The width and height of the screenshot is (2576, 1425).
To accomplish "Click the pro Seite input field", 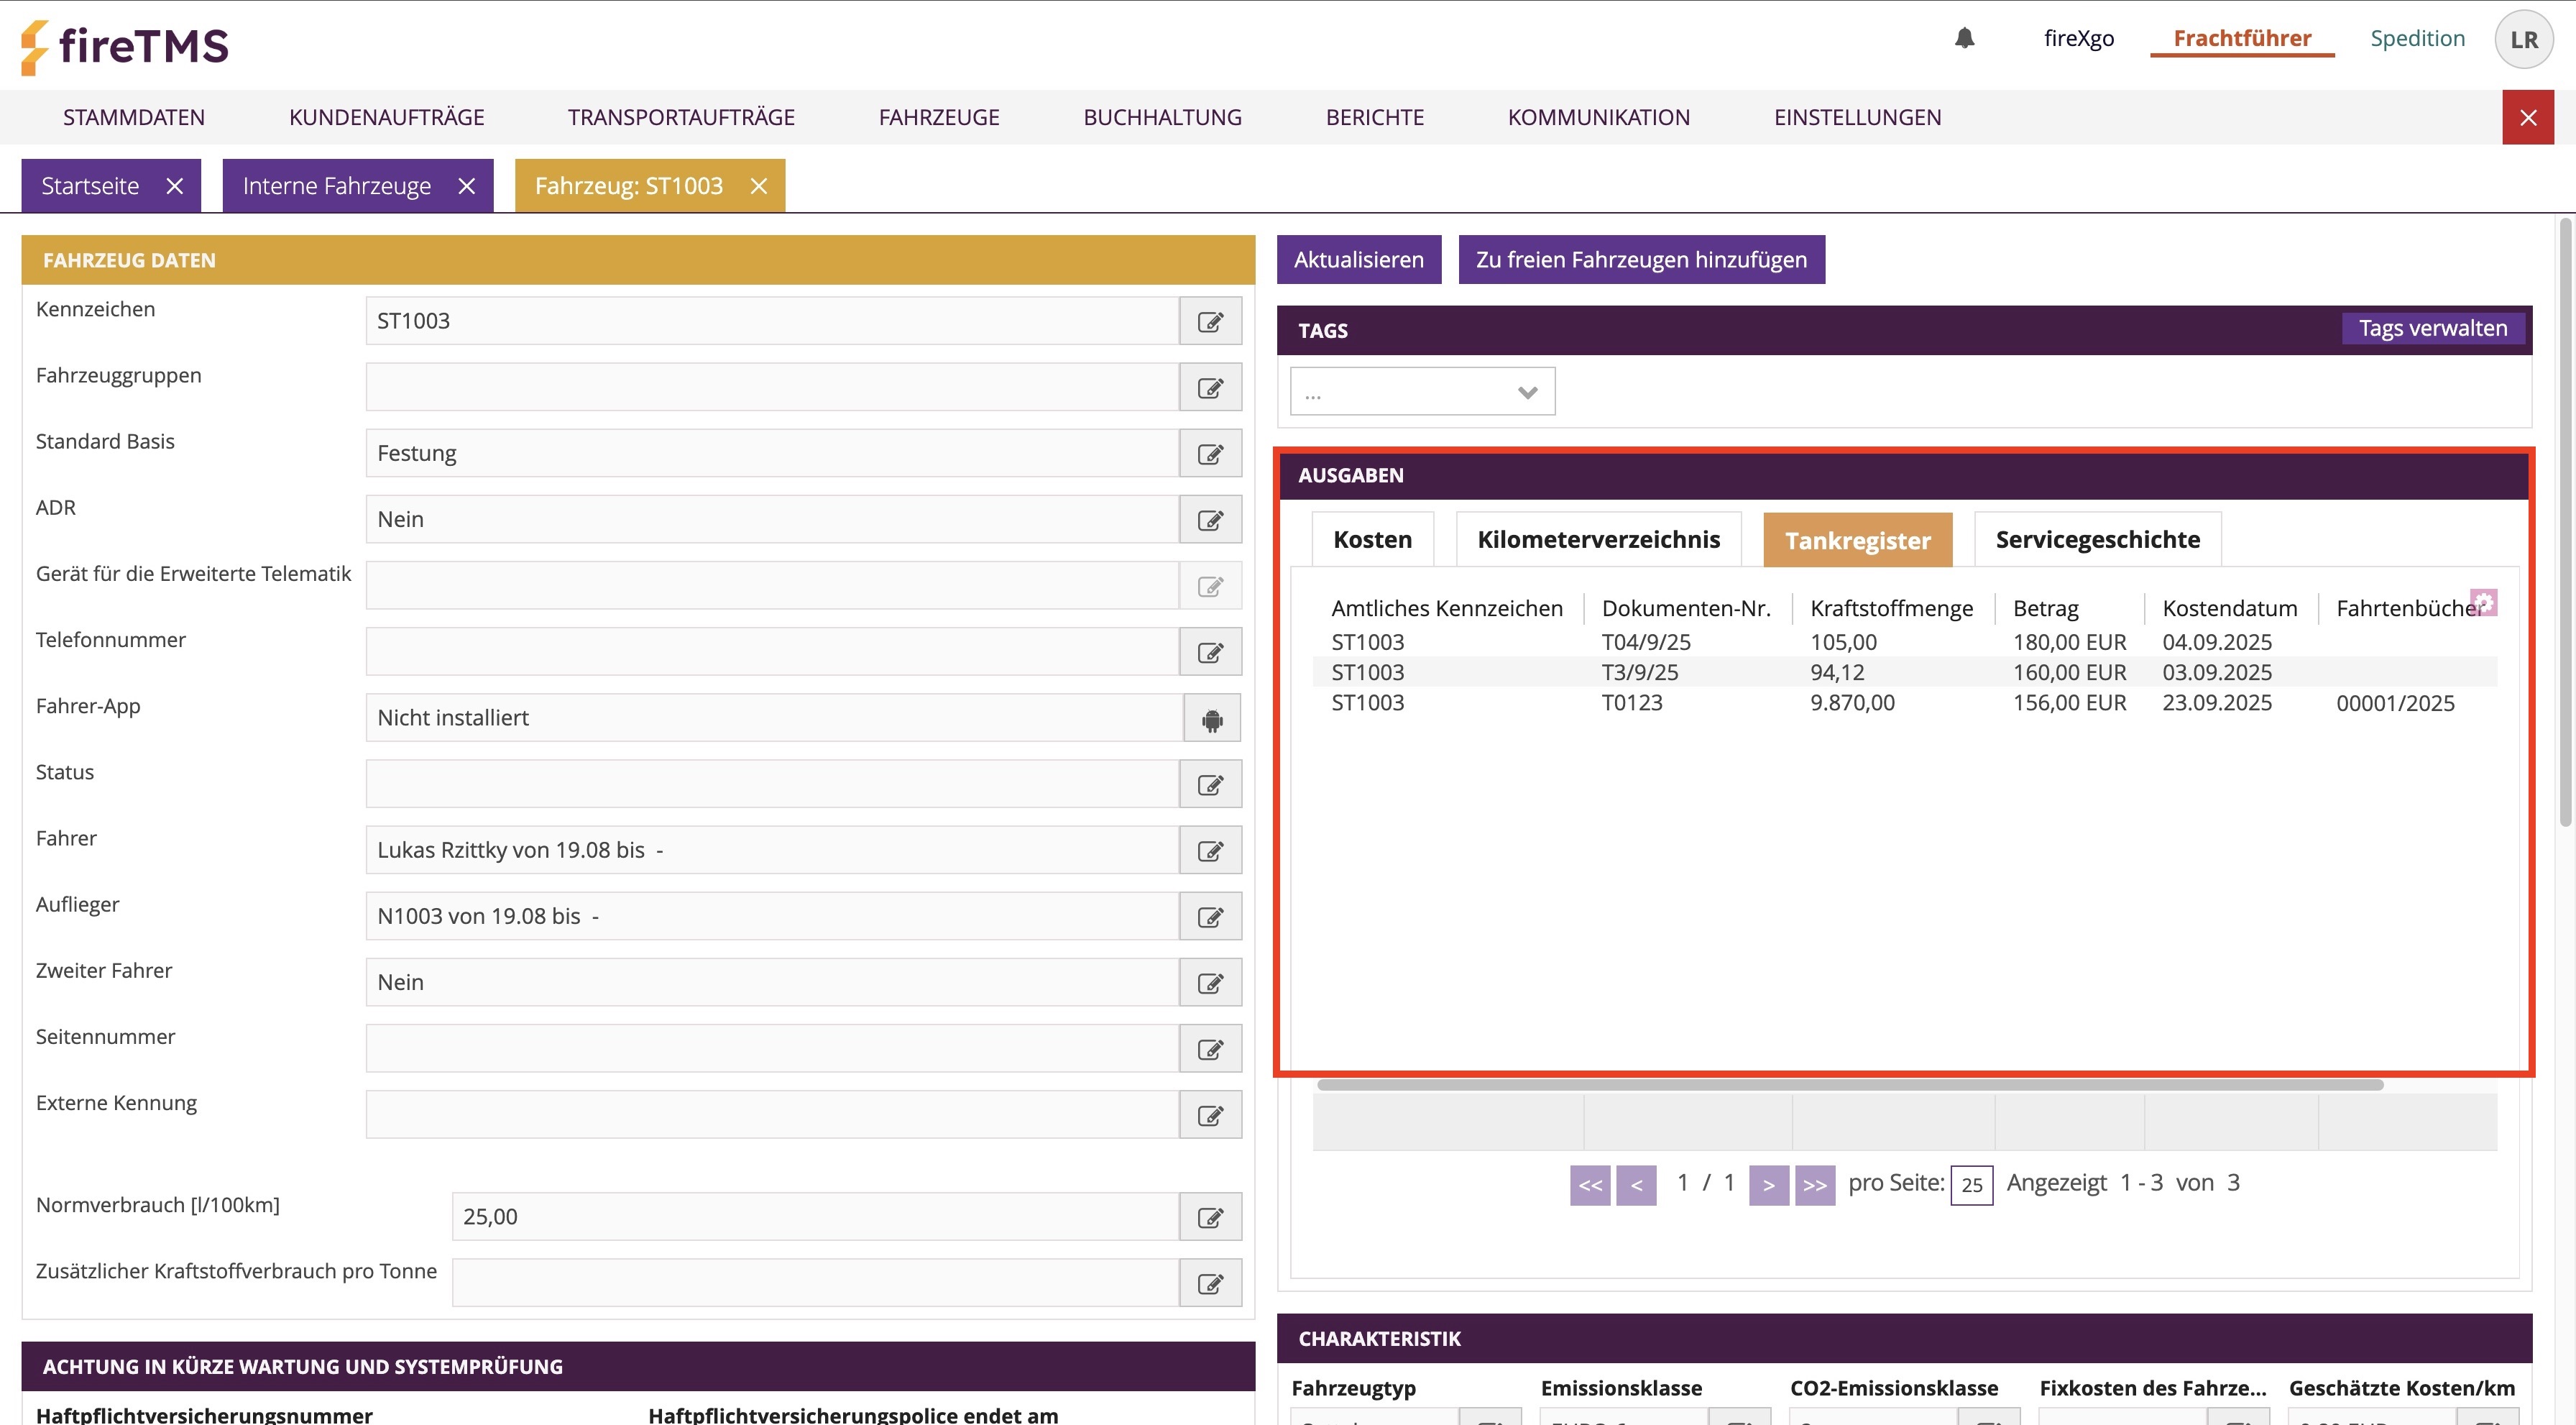I will [x=1971, y=1185].
